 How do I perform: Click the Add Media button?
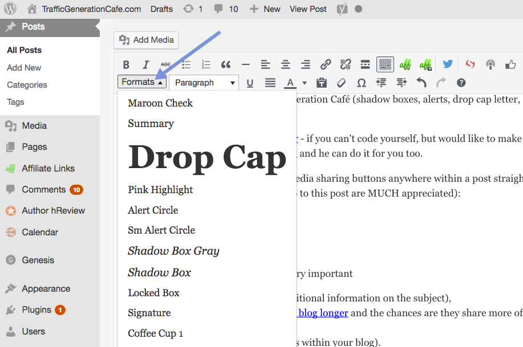click(145, 40)
